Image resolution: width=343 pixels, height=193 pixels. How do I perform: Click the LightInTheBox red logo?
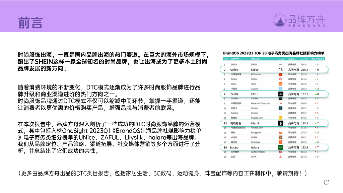(x=280, y=152)
